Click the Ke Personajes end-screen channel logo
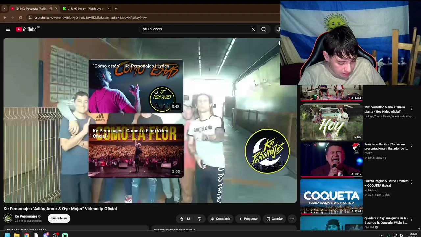Image resolution: width=421 pixels, height=237 pixels. (x=267, y=151)
